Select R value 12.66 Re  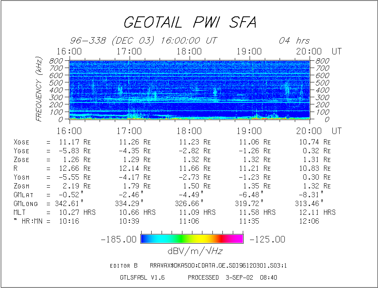75,168
